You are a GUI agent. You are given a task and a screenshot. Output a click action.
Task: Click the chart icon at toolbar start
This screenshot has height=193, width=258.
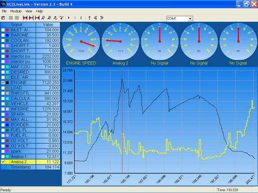point(4,18)
